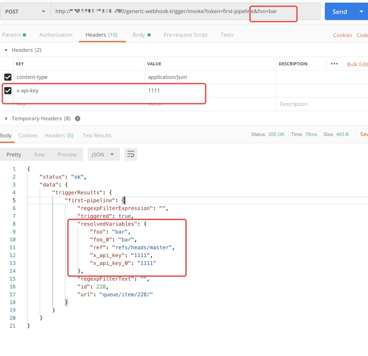
Task: Click the wrap lines icon in response toolbar
Action: (x=131, y=154)
